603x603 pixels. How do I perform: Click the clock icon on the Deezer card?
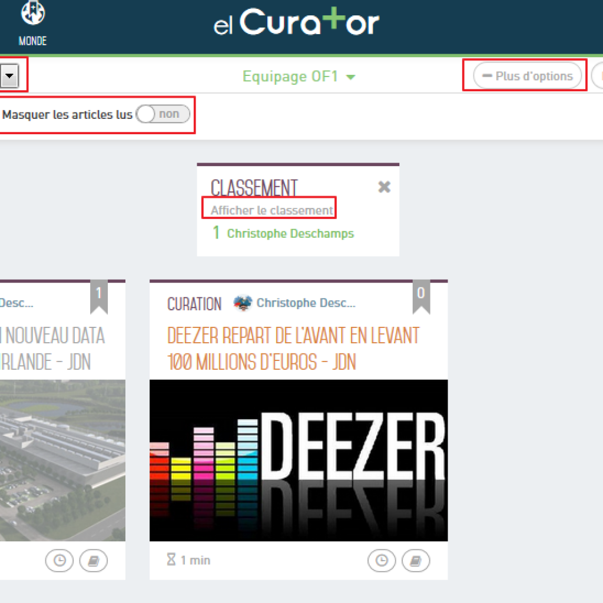pyautogui.click(x=382, y=561)
